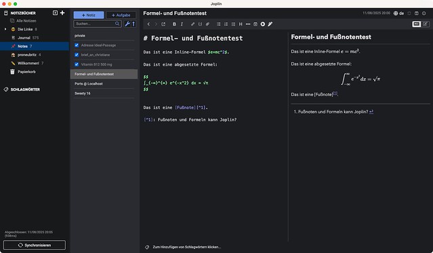The width and height of the screenshot is (433, 253).
Task: Insert a horizontal rule via three dots
Action: [248, 24]
